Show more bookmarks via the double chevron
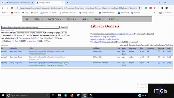Image resolution: width=174 pixels, height=98 pixels. (154, 13)
